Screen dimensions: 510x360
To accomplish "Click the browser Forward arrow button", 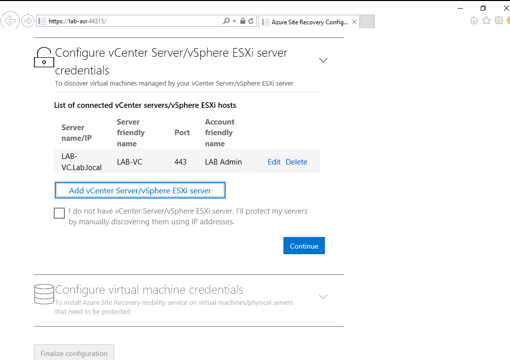I will pos(27,21).
